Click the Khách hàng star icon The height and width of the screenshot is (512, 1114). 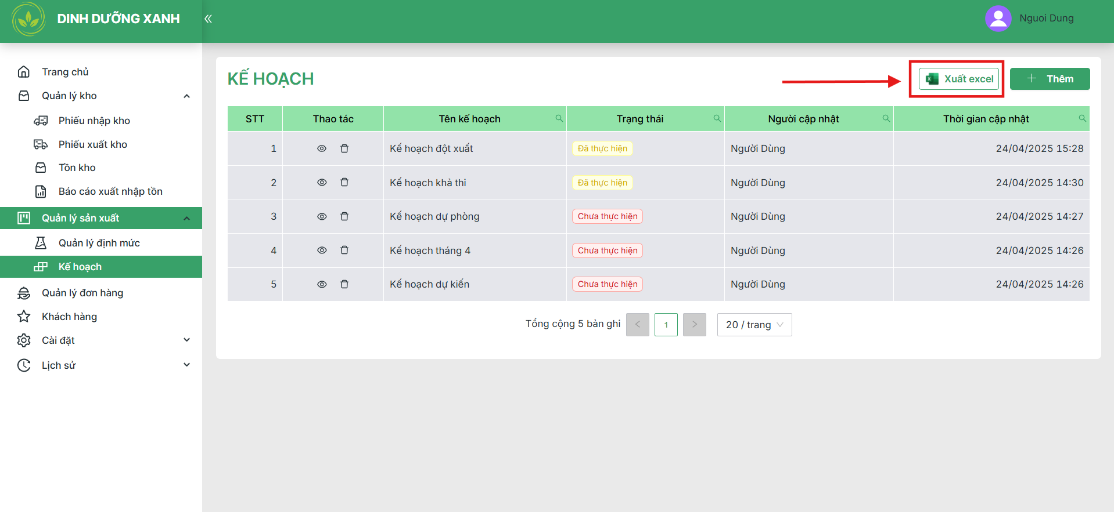tap(24, 317)
